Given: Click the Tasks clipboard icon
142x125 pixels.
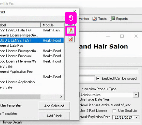Looking at the screenshot, I should coord(95,19).
